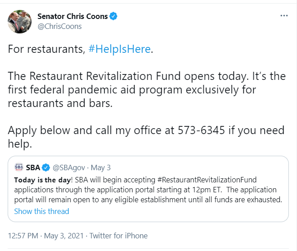Click the Senator Chris Coons display name
Viewport: 297px width, 251px height.
[73, 16]
